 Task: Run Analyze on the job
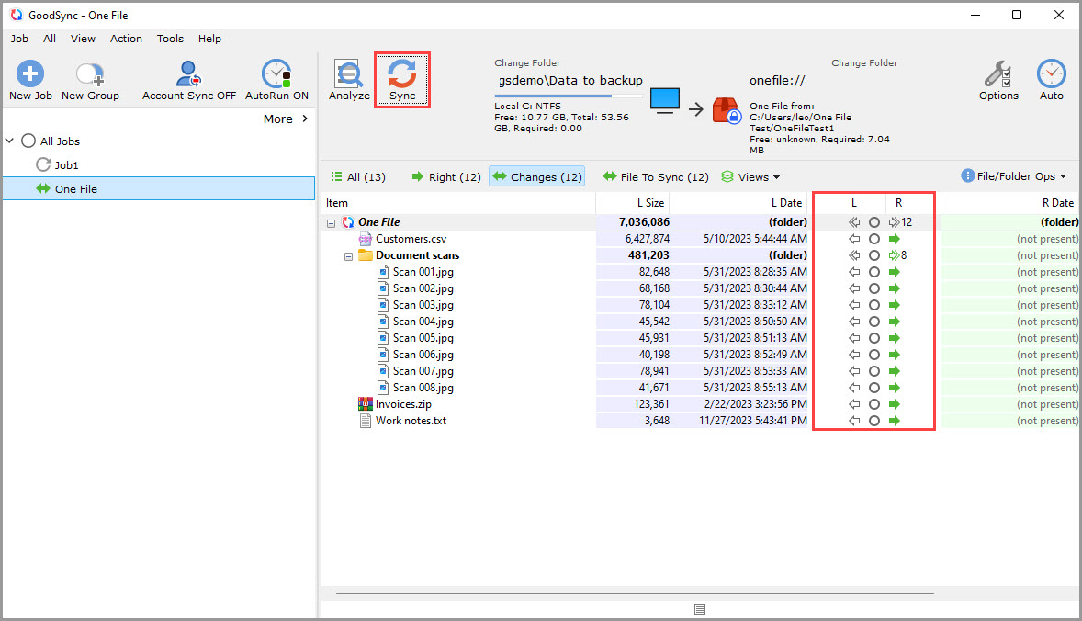349,81
